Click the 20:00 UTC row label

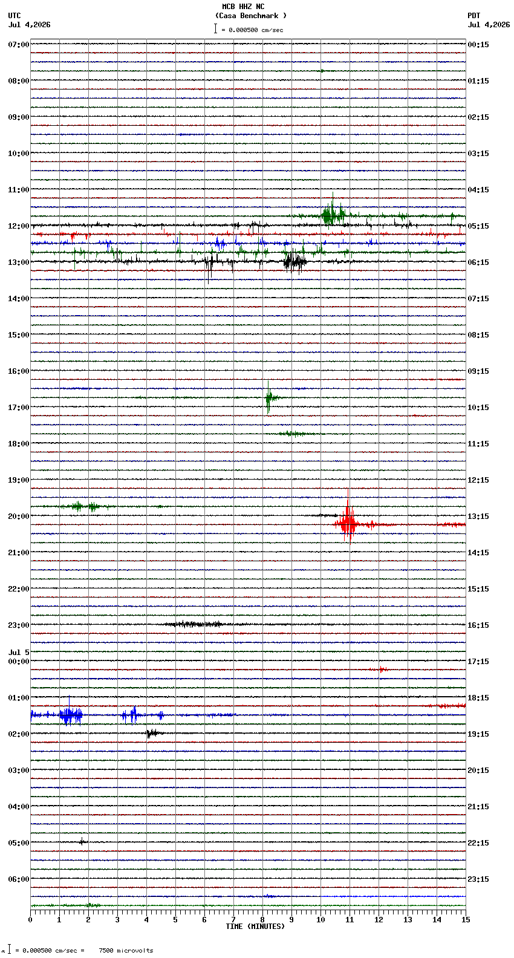[x=19, y=516]
